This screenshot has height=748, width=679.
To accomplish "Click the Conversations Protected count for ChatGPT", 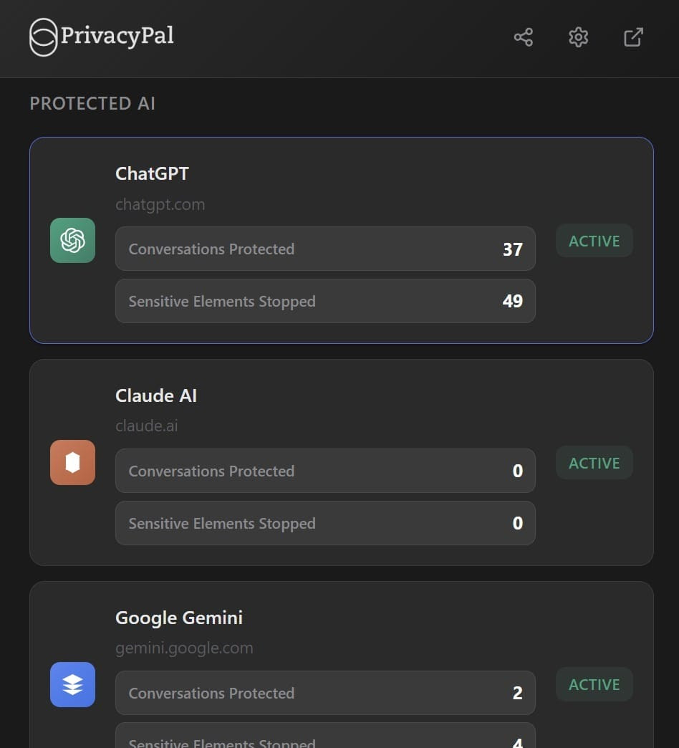I will pyautogui.click(x=325, y=249).
